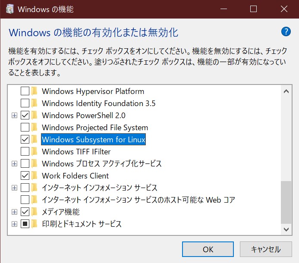The height and width of the screenshot is (263, 299).
Task: Click the folder icon next to Windows Identity Foundation 3.5
Action: click(35, 103)
